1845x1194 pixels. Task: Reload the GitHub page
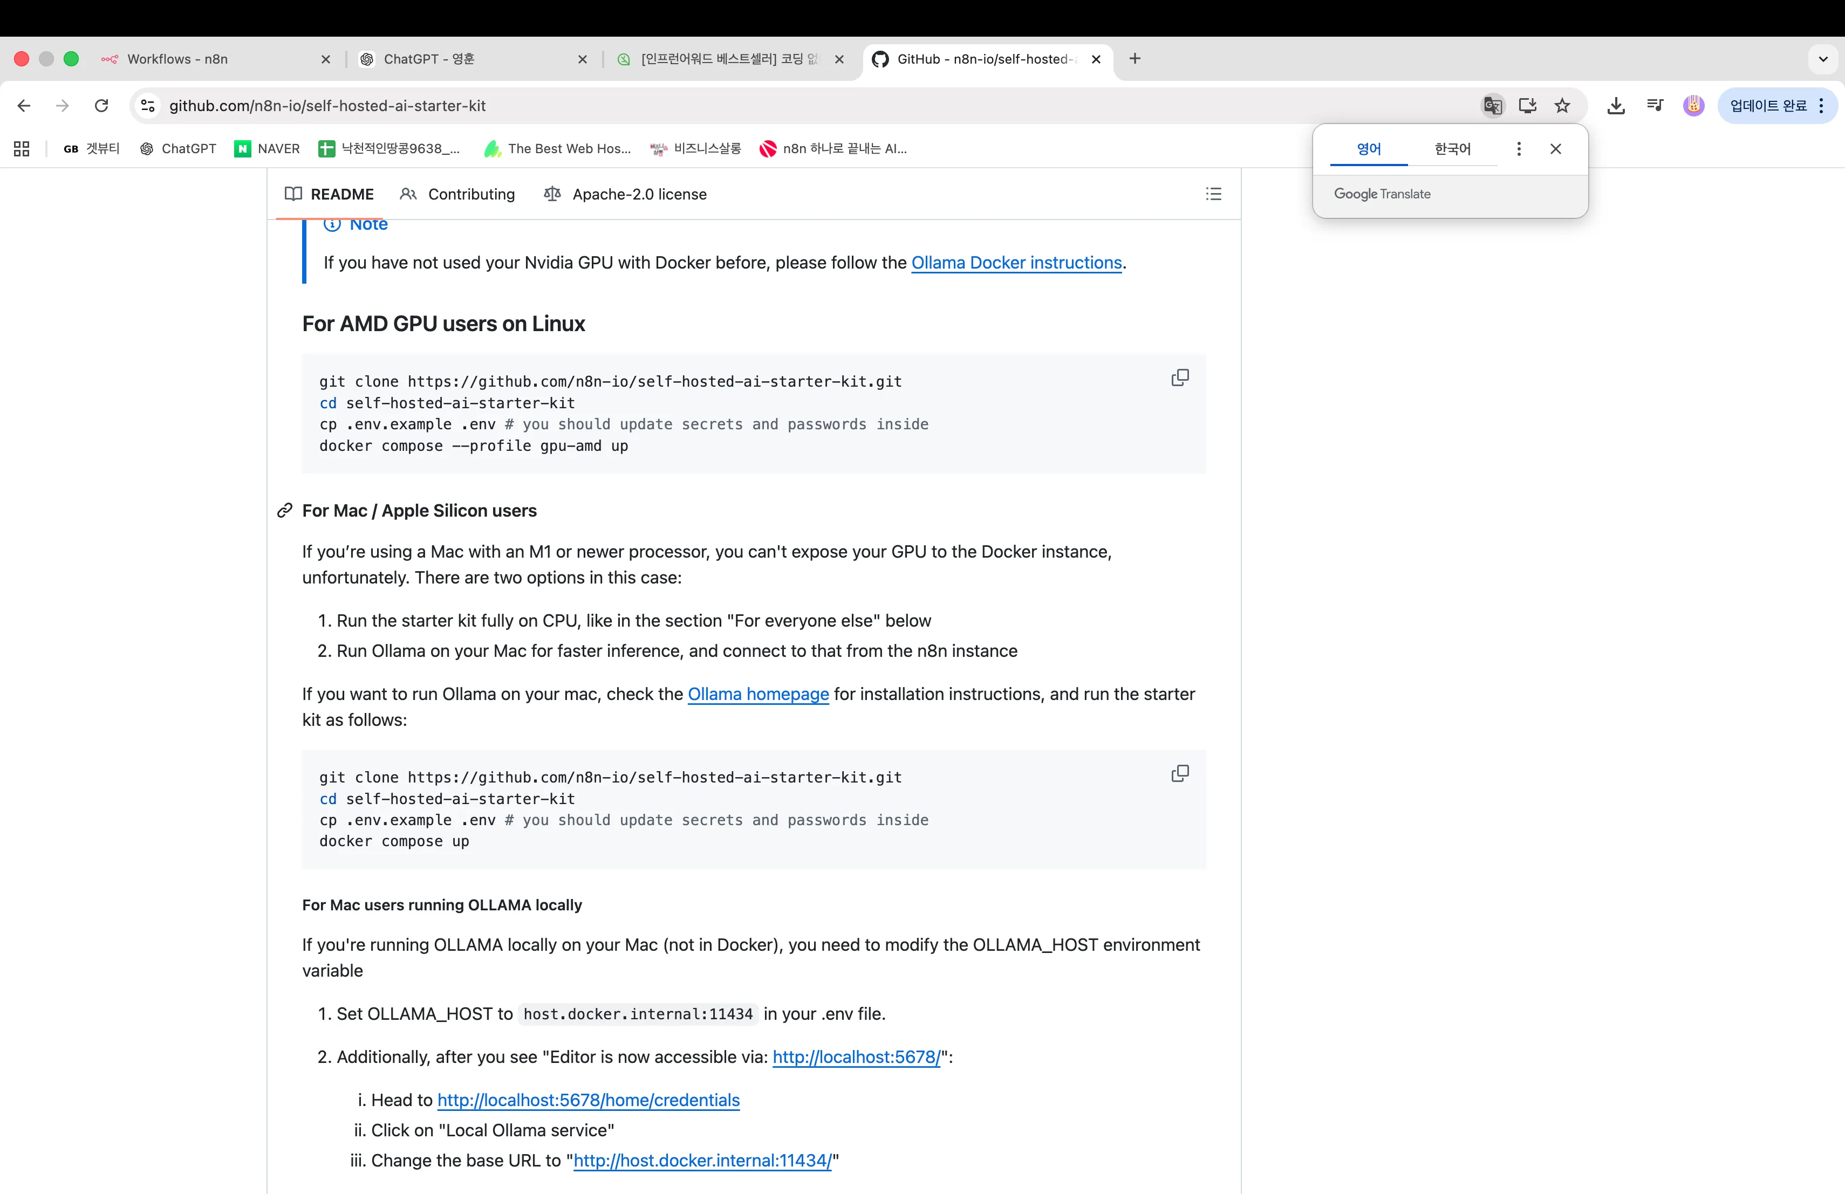(x=101, y=105)
